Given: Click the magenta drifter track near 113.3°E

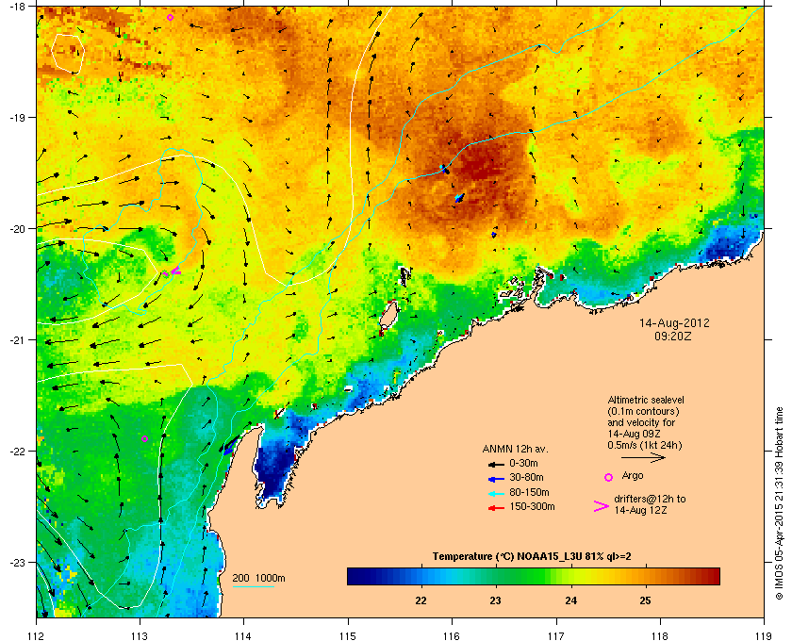Looking at the screenshot, I should pyautogui.click(x=173, y=271).
